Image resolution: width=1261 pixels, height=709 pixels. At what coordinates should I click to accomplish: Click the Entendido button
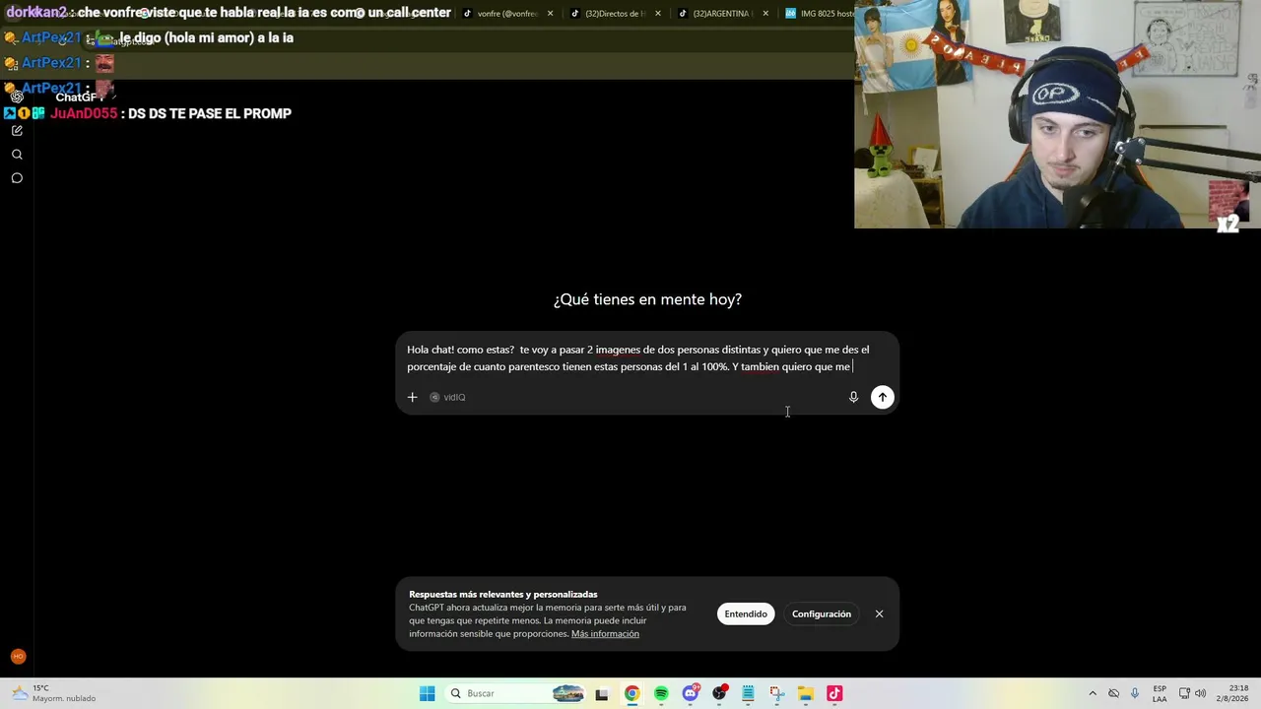746,613
